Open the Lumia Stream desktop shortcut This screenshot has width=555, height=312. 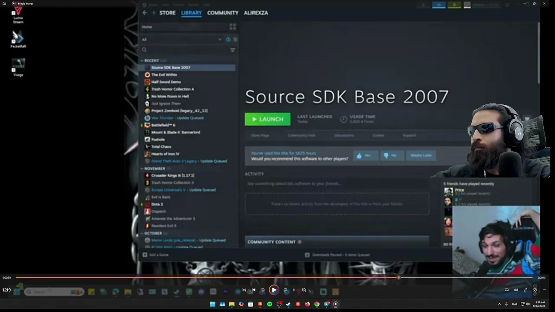pos(18,15)
